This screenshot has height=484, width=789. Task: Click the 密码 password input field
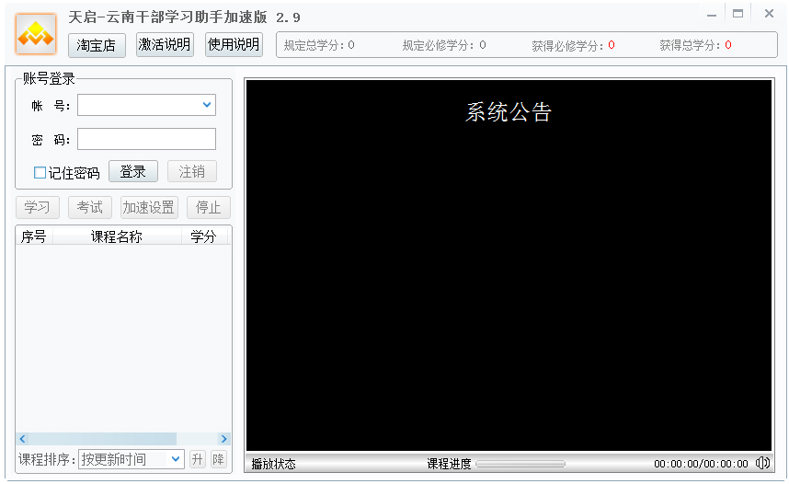[146, 139]
